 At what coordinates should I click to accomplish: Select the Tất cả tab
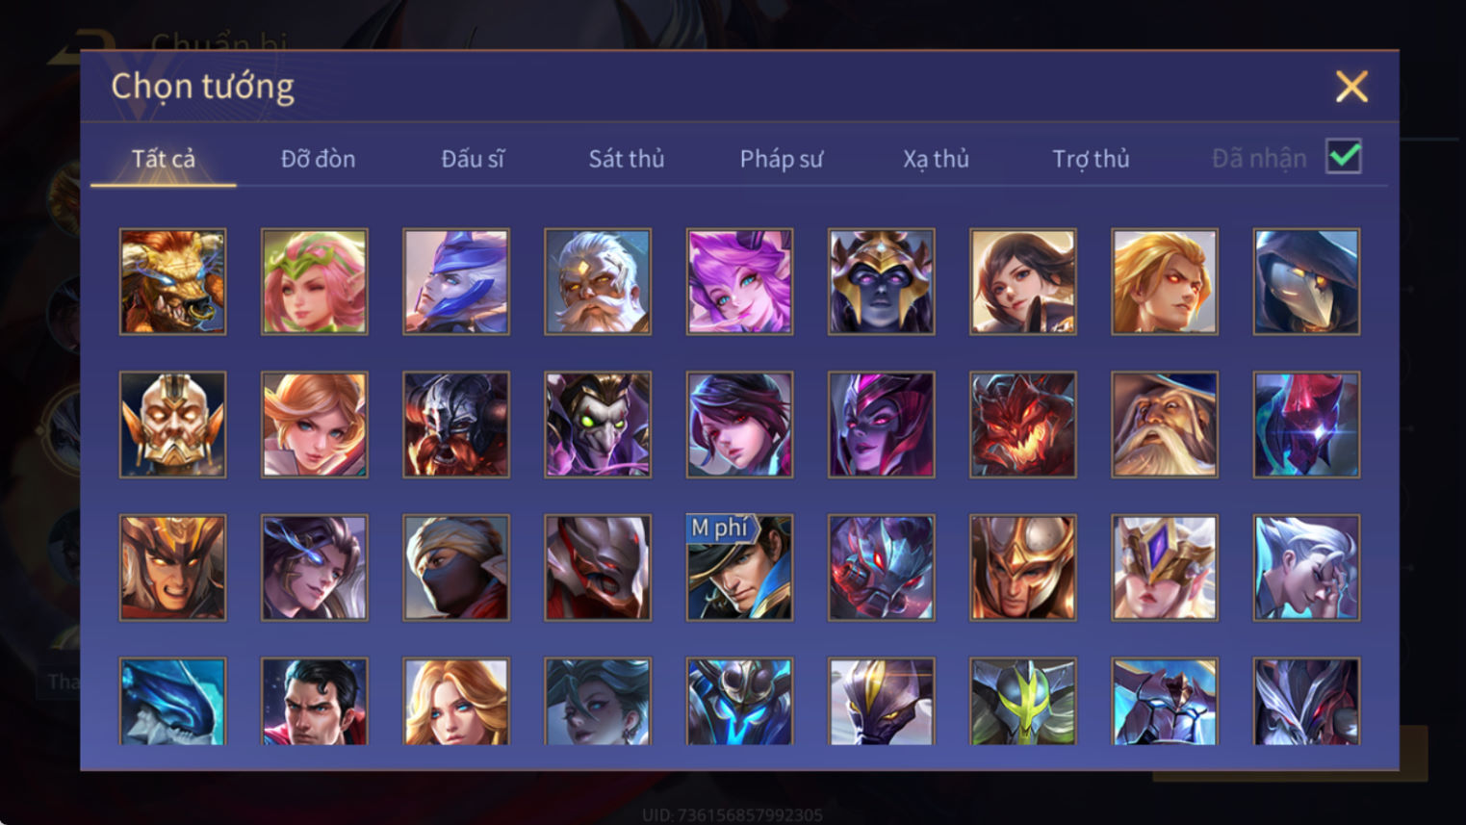[x=164, y=159]
